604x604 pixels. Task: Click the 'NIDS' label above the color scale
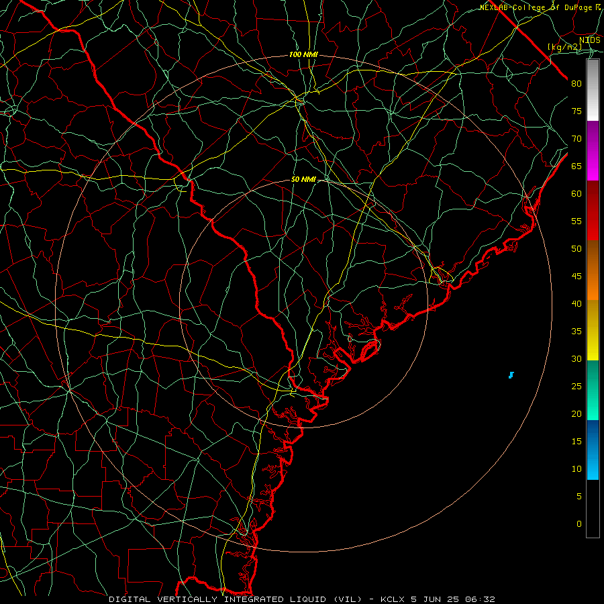(590, 40)
